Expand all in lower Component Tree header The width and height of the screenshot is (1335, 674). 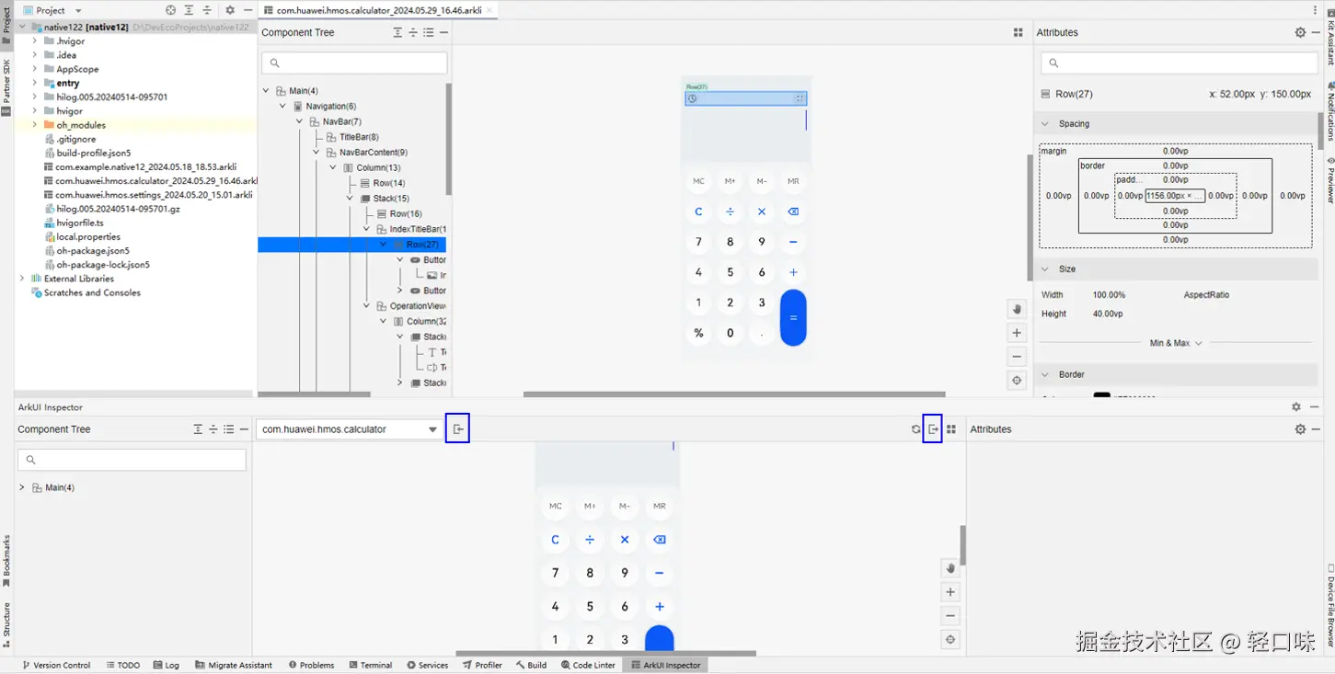tap(198, 429)
